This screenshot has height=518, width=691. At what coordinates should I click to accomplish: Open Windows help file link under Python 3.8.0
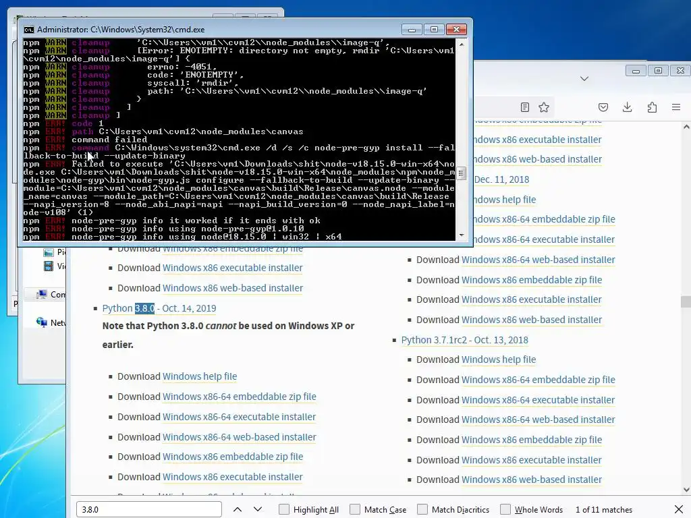pos(200,376)
